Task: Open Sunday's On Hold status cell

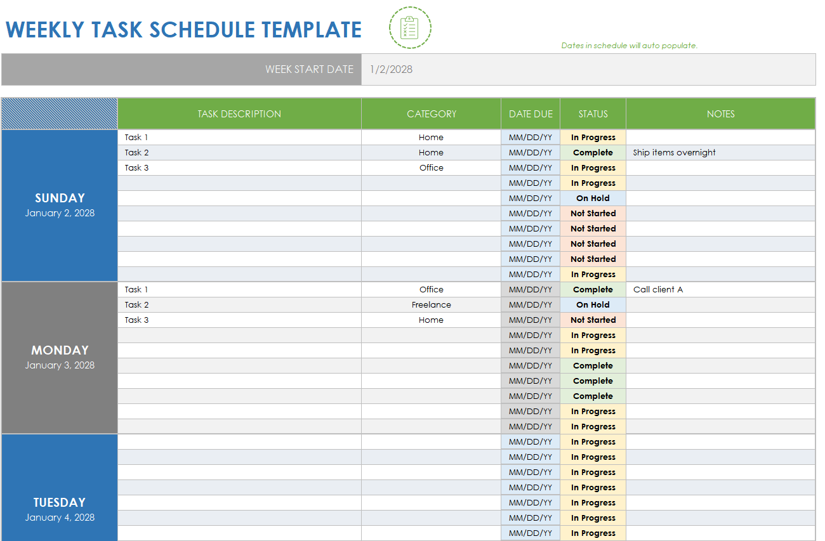Action: coord(593,199)
